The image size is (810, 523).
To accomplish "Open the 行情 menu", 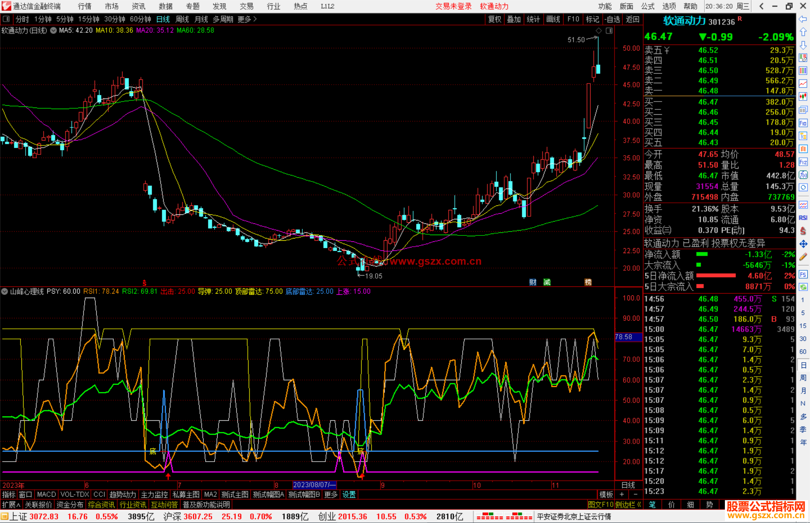I will pos(84,6).
